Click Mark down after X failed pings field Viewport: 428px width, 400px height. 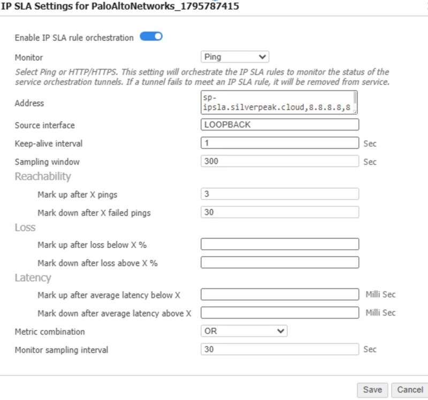(279, 212)
